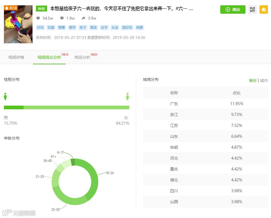The width and height of the screenshot is (271, 218).
Task: Click the 31-35 age label
Action: (40, 177)
